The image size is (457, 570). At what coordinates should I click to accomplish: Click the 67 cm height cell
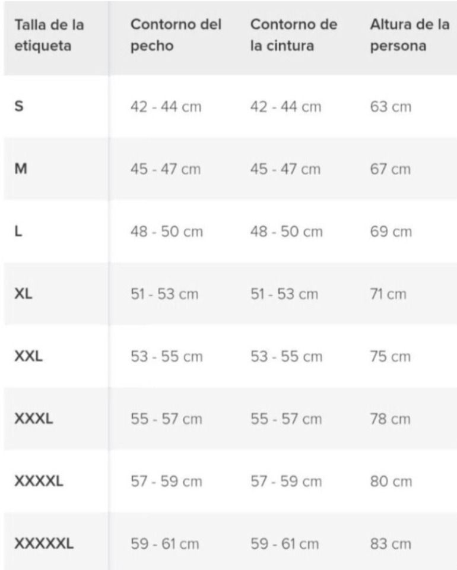[x=390, y=169]
